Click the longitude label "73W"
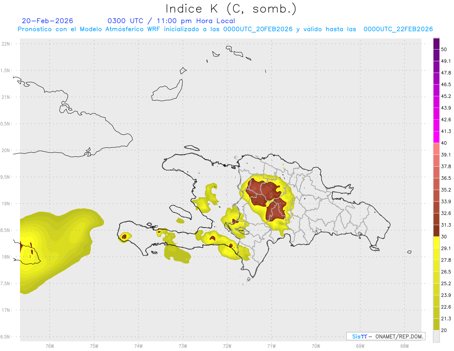The width and height of the screenshot is (454, 351). click(x=183, y=346)
